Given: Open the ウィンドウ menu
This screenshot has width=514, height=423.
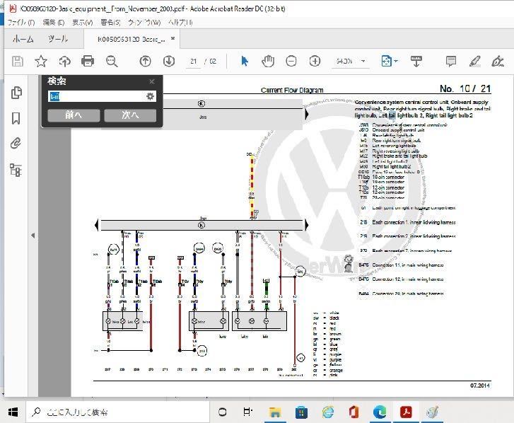Looking at the screenshot, I should (x=144, y=23).
